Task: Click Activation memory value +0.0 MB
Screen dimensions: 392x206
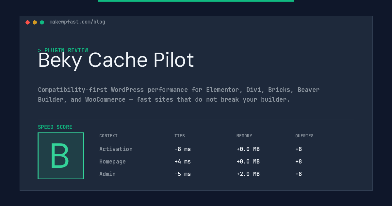Action: [x=248, y=149]
